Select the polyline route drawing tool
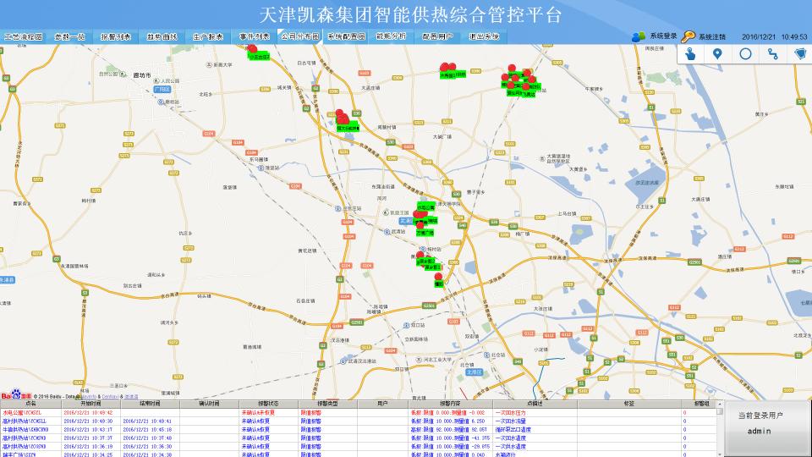Viewport: 812px width, 457px height. click(x=772, y=54)
